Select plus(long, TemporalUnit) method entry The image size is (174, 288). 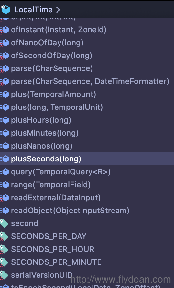point(87,107)
